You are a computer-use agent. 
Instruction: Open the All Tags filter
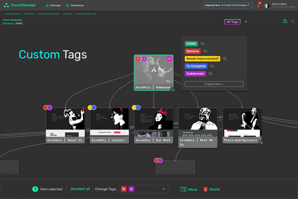click(232, 22)
